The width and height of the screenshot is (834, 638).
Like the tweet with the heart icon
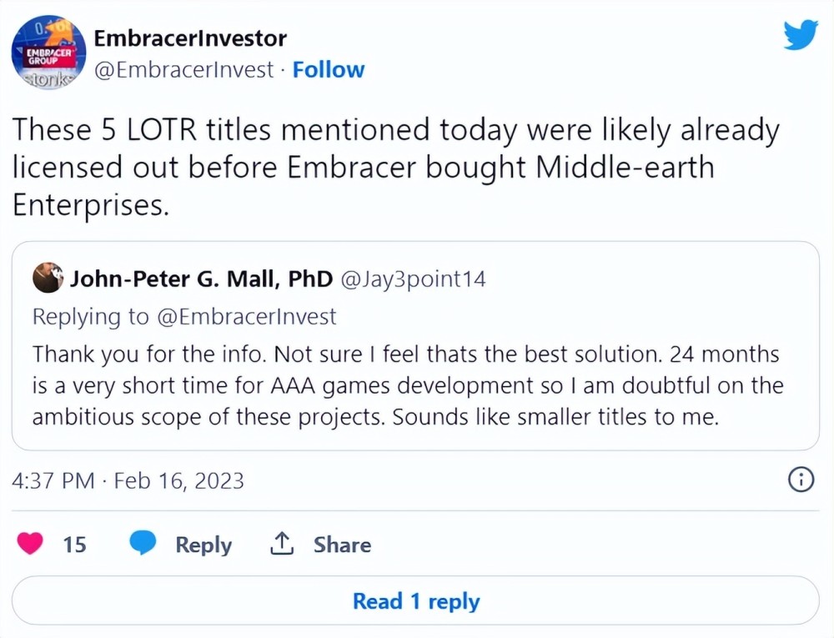pyautogui.click(x=32, y=545)
